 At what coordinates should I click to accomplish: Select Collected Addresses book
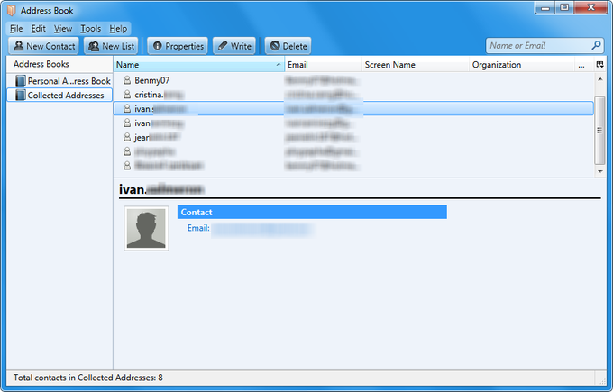[x=59, y=95]
